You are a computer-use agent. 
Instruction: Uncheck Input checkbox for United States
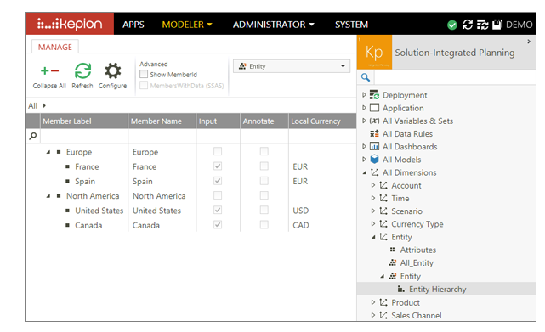pos(218,210)
